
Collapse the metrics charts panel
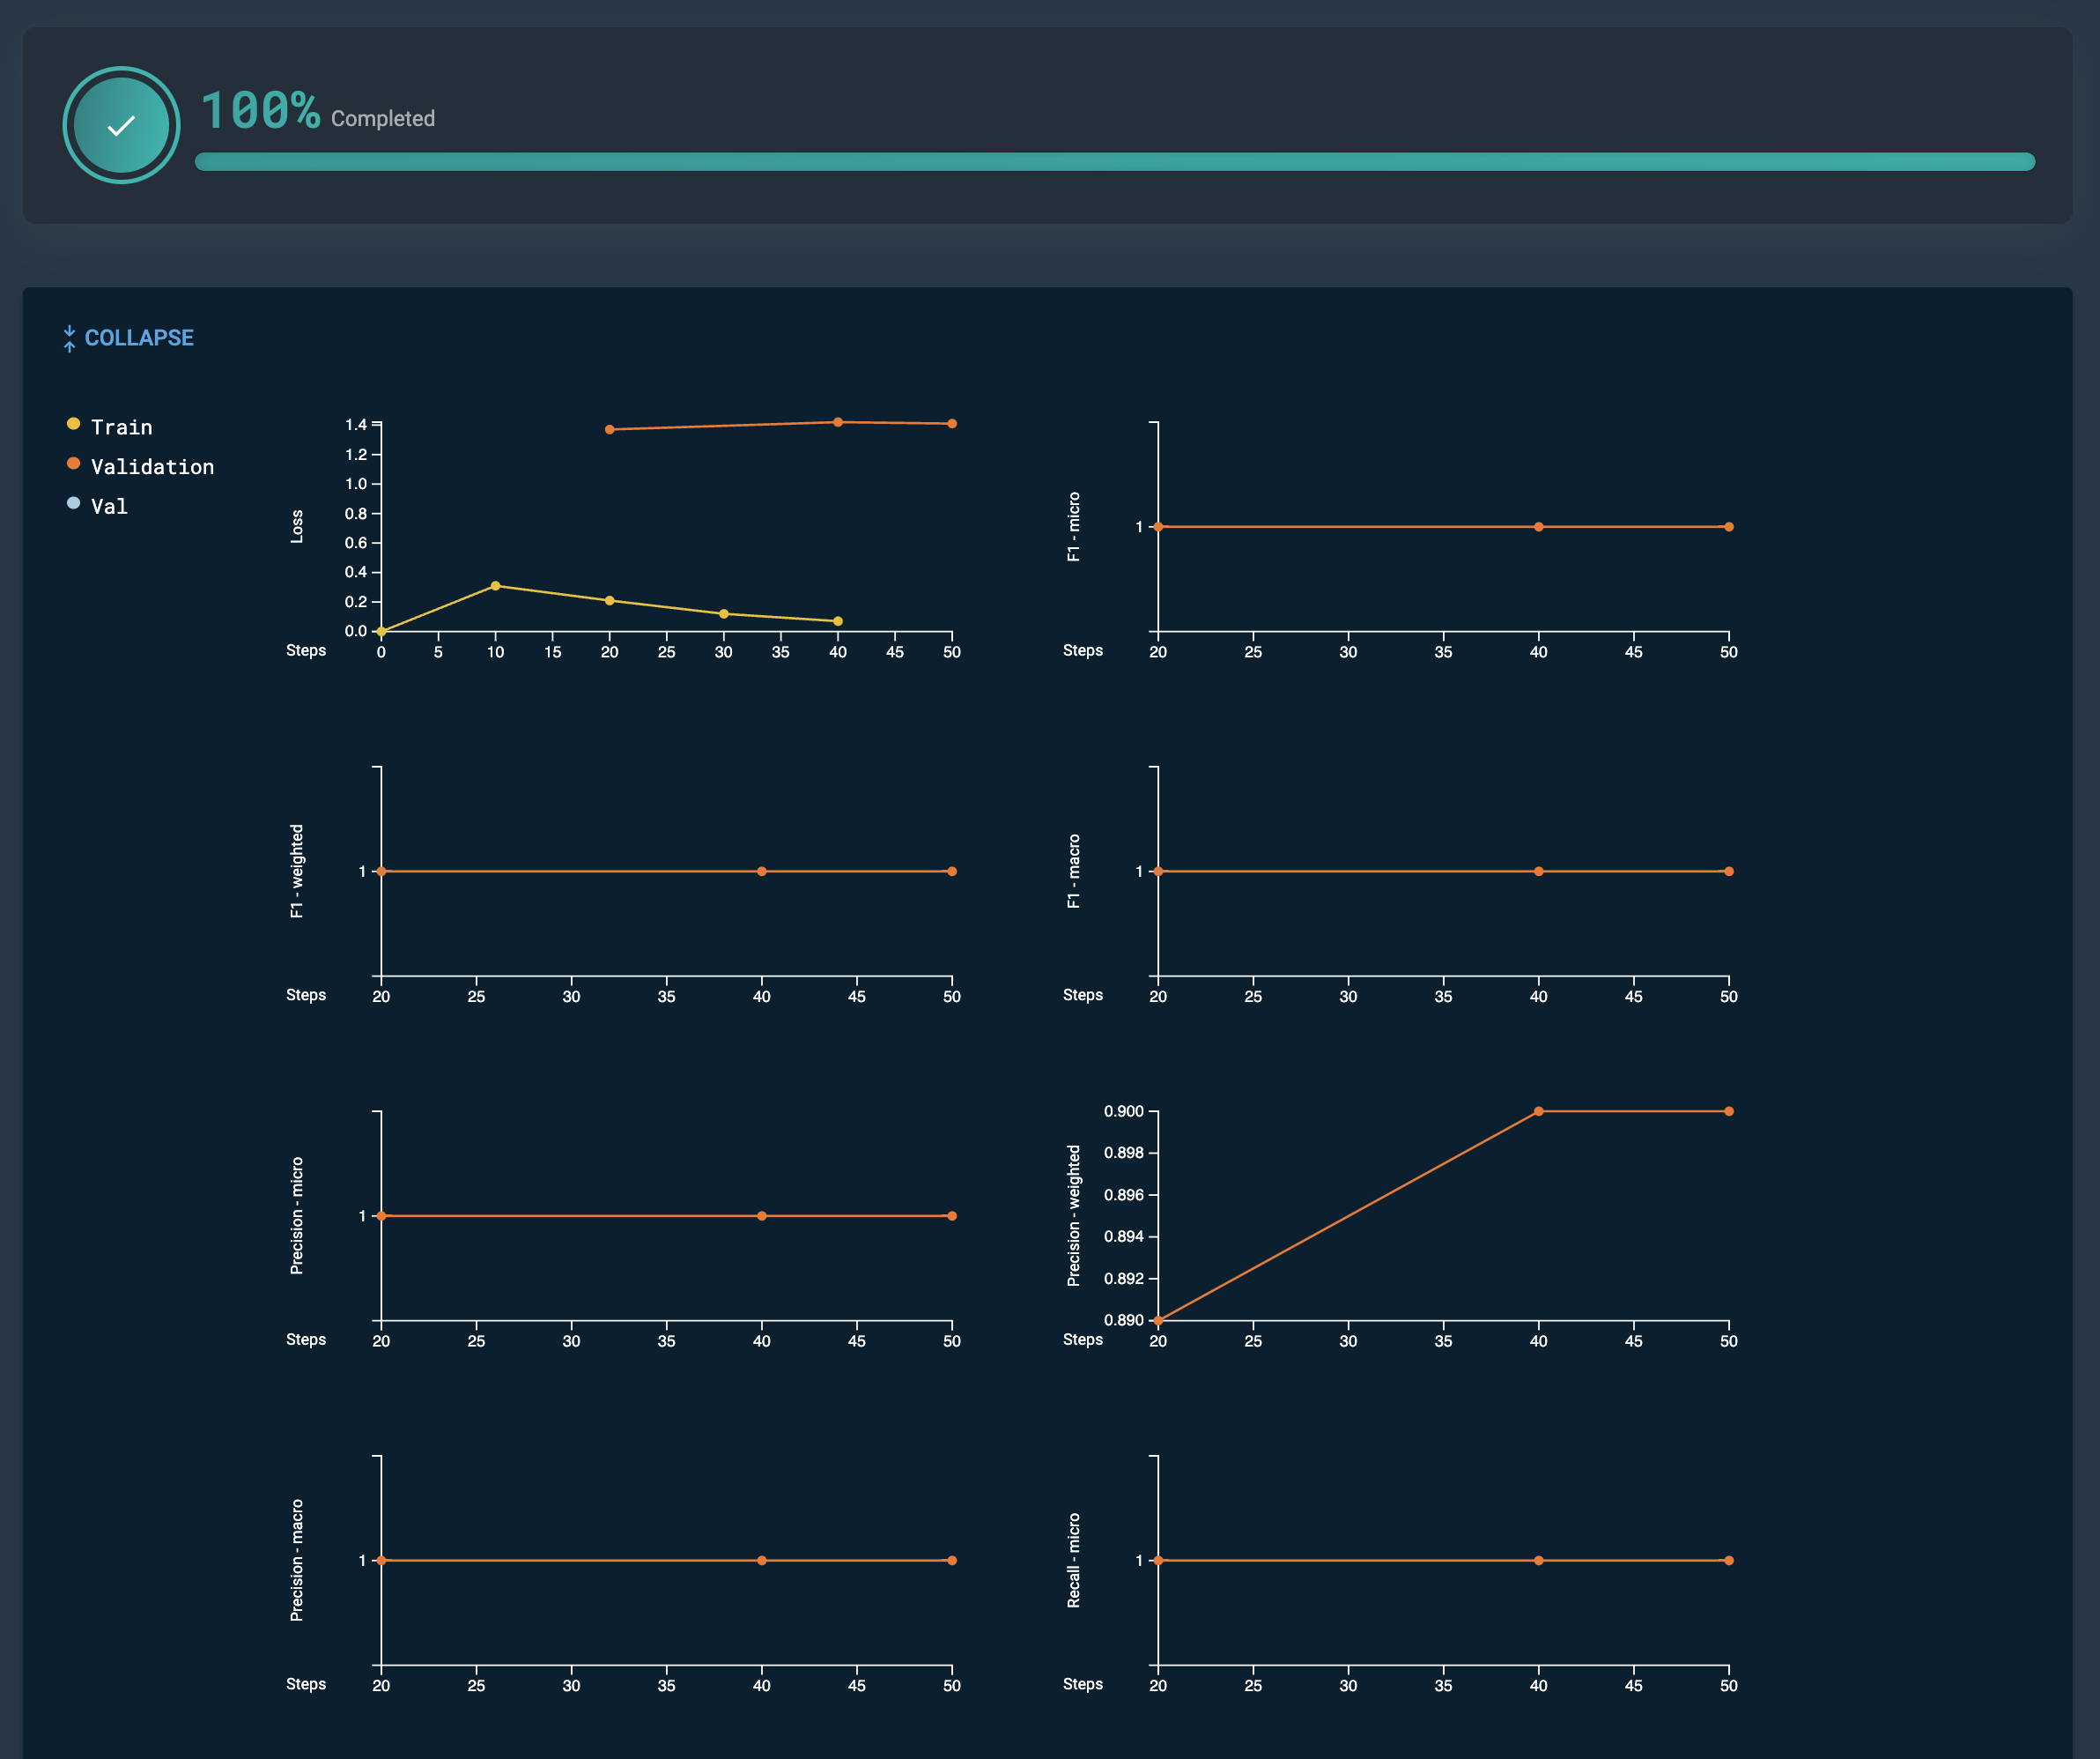click(128, 338)
